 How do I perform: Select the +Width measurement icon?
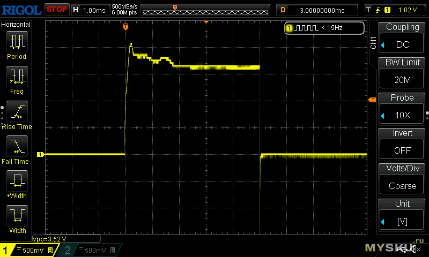[17, 181]
